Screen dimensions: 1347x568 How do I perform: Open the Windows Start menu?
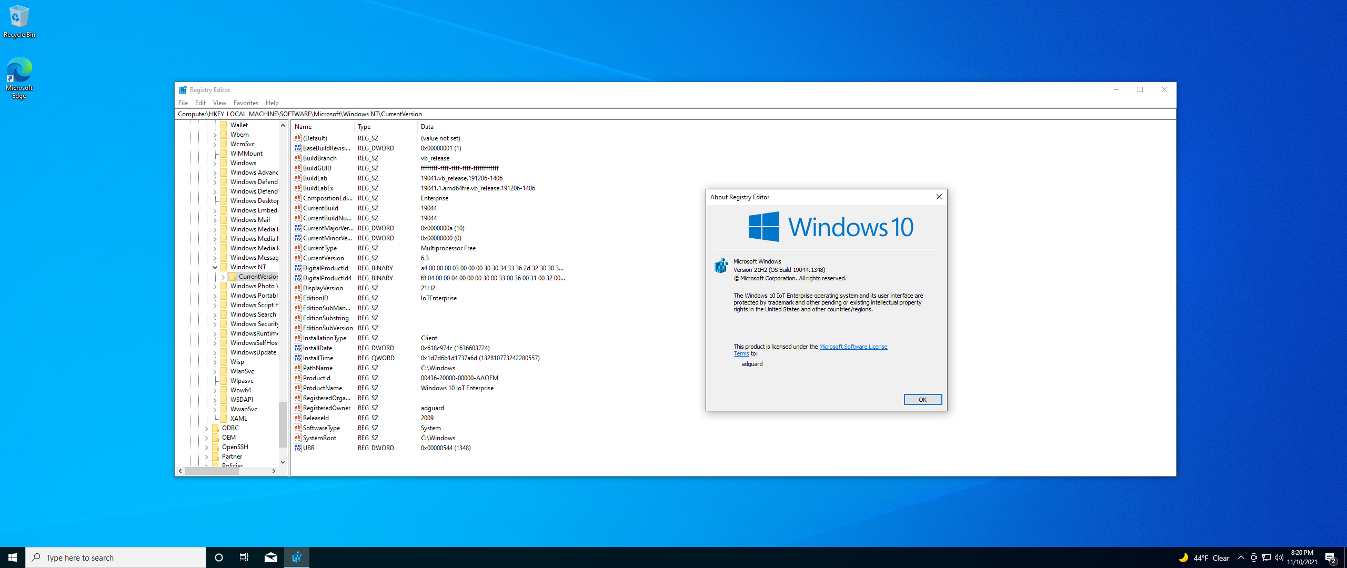click(13, 557)
